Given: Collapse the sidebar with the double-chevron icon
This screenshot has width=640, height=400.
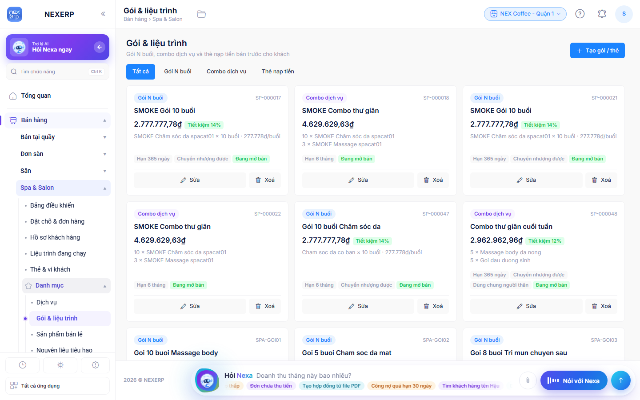Looking at the screenshot, I should click(103, 14).
